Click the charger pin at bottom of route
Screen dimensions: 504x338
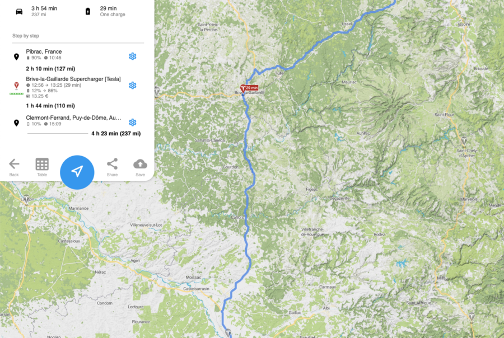(228, 333)
